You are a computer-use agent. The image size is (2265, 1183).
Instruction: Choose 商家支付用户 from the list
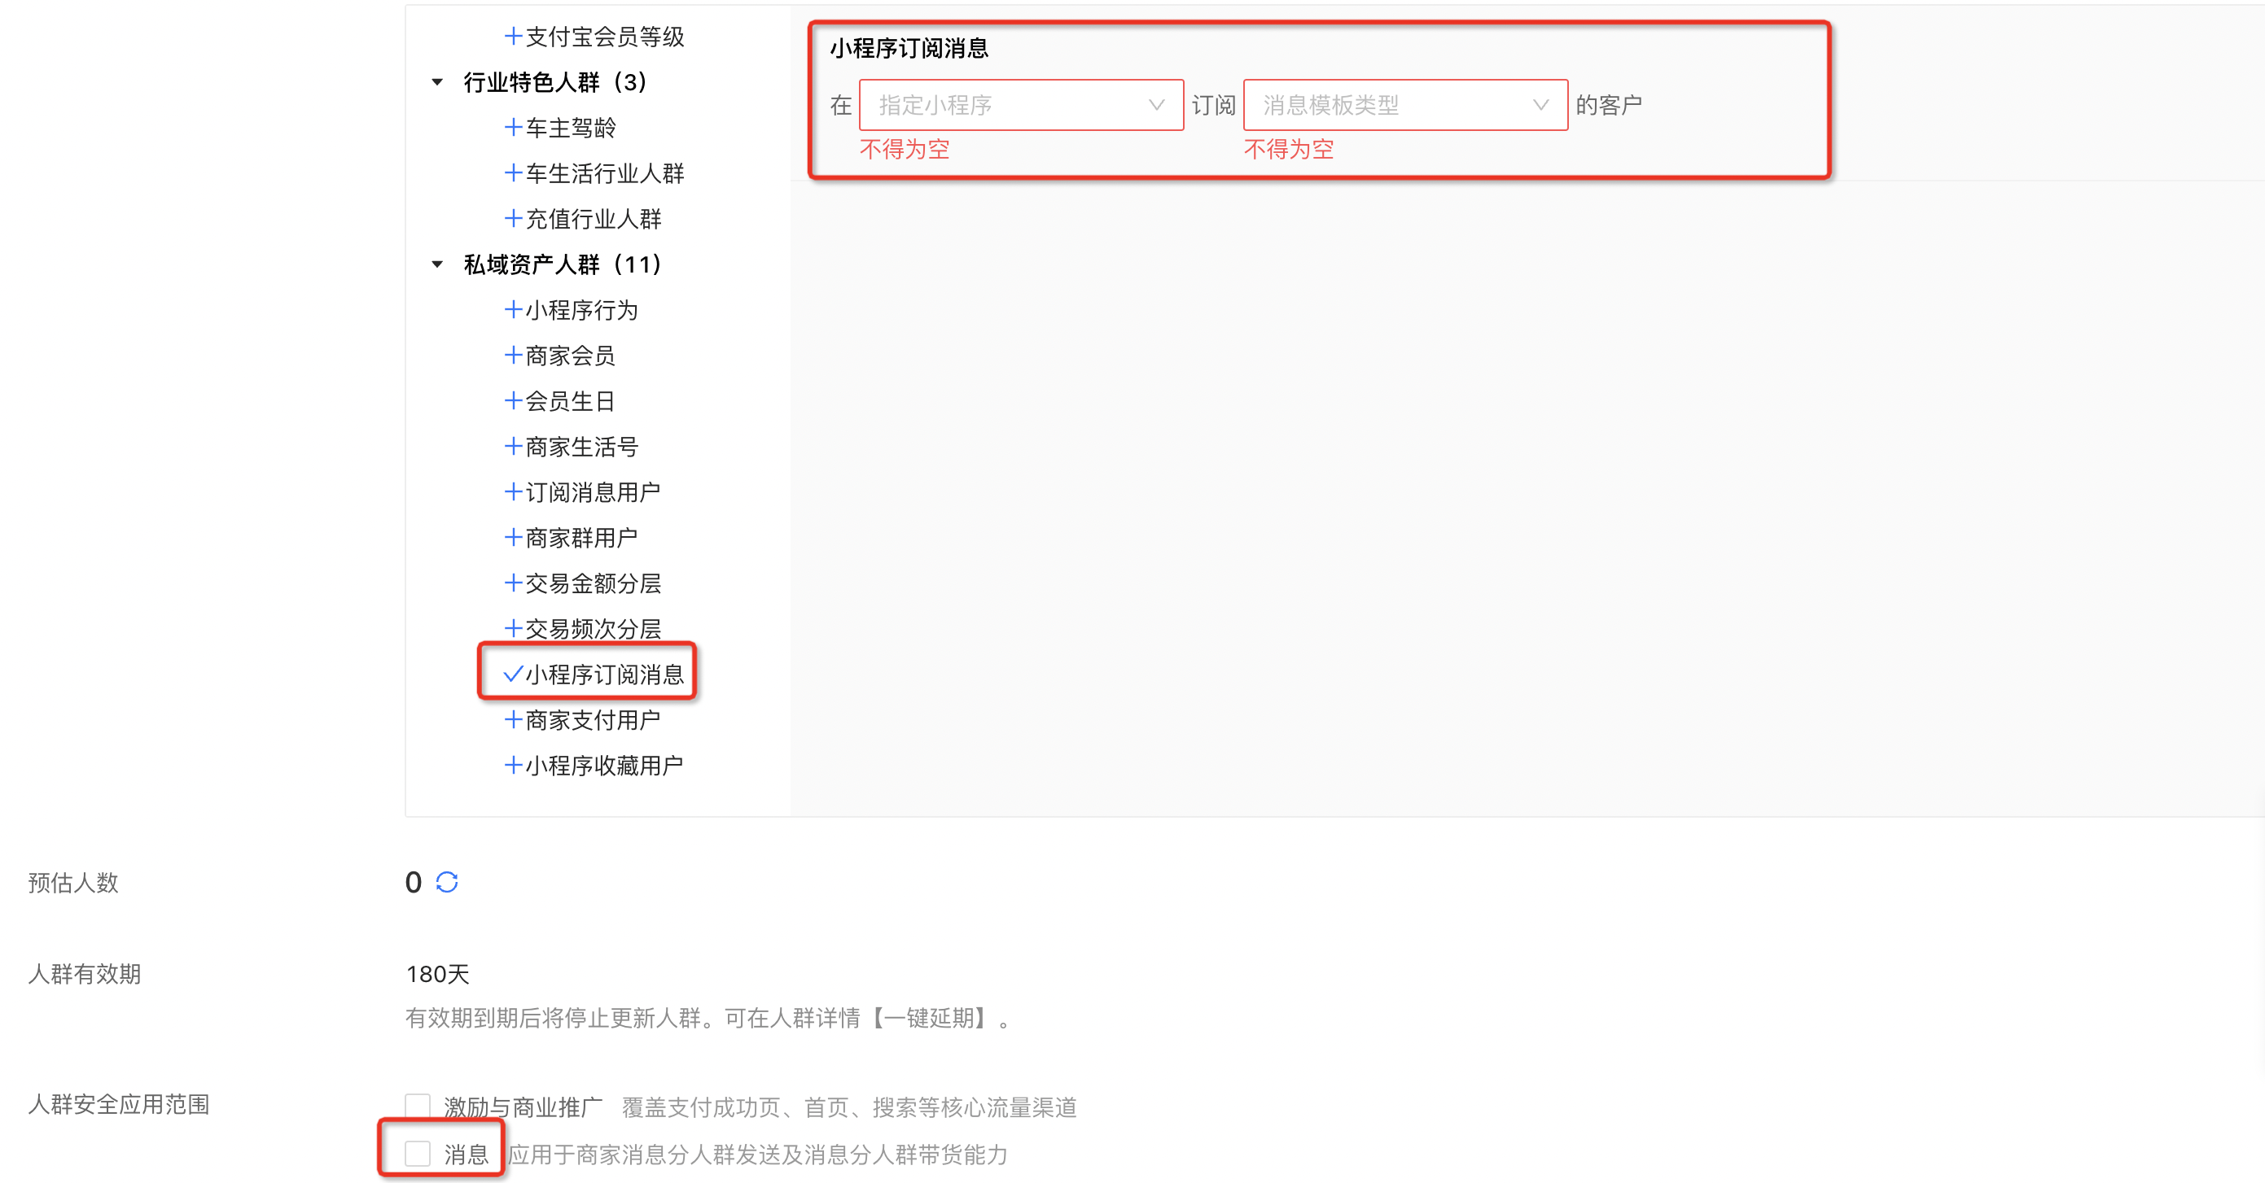pyautogui.click(x=592, y=720)
